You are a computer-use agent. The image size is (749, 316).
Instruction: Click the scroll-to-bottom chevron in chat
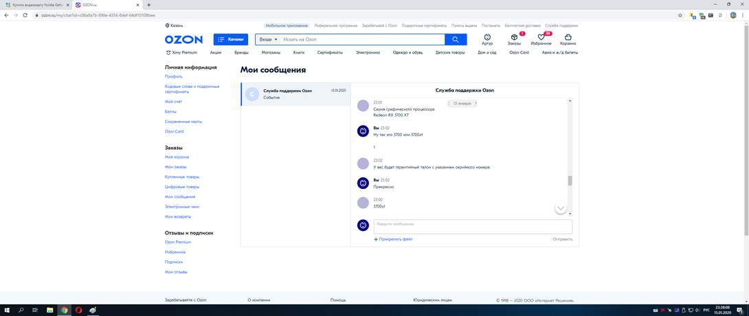point(561,209)
